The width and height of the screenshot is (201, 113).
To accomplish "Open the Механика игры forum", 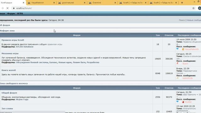I will [10, 53].
